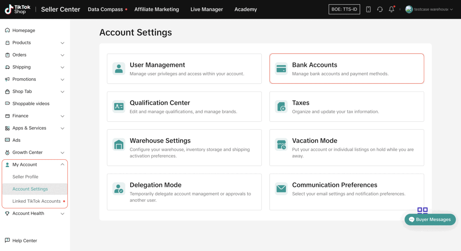461x251 pixels.
Task: Collapse the My Account section
Action: [62, 165]
